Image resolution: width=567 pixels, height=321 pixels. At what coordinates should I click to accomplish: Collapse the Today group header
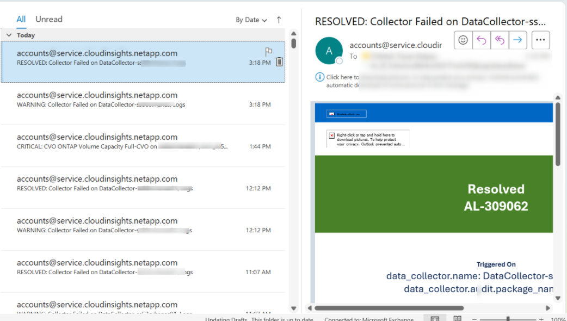(9, 35)
